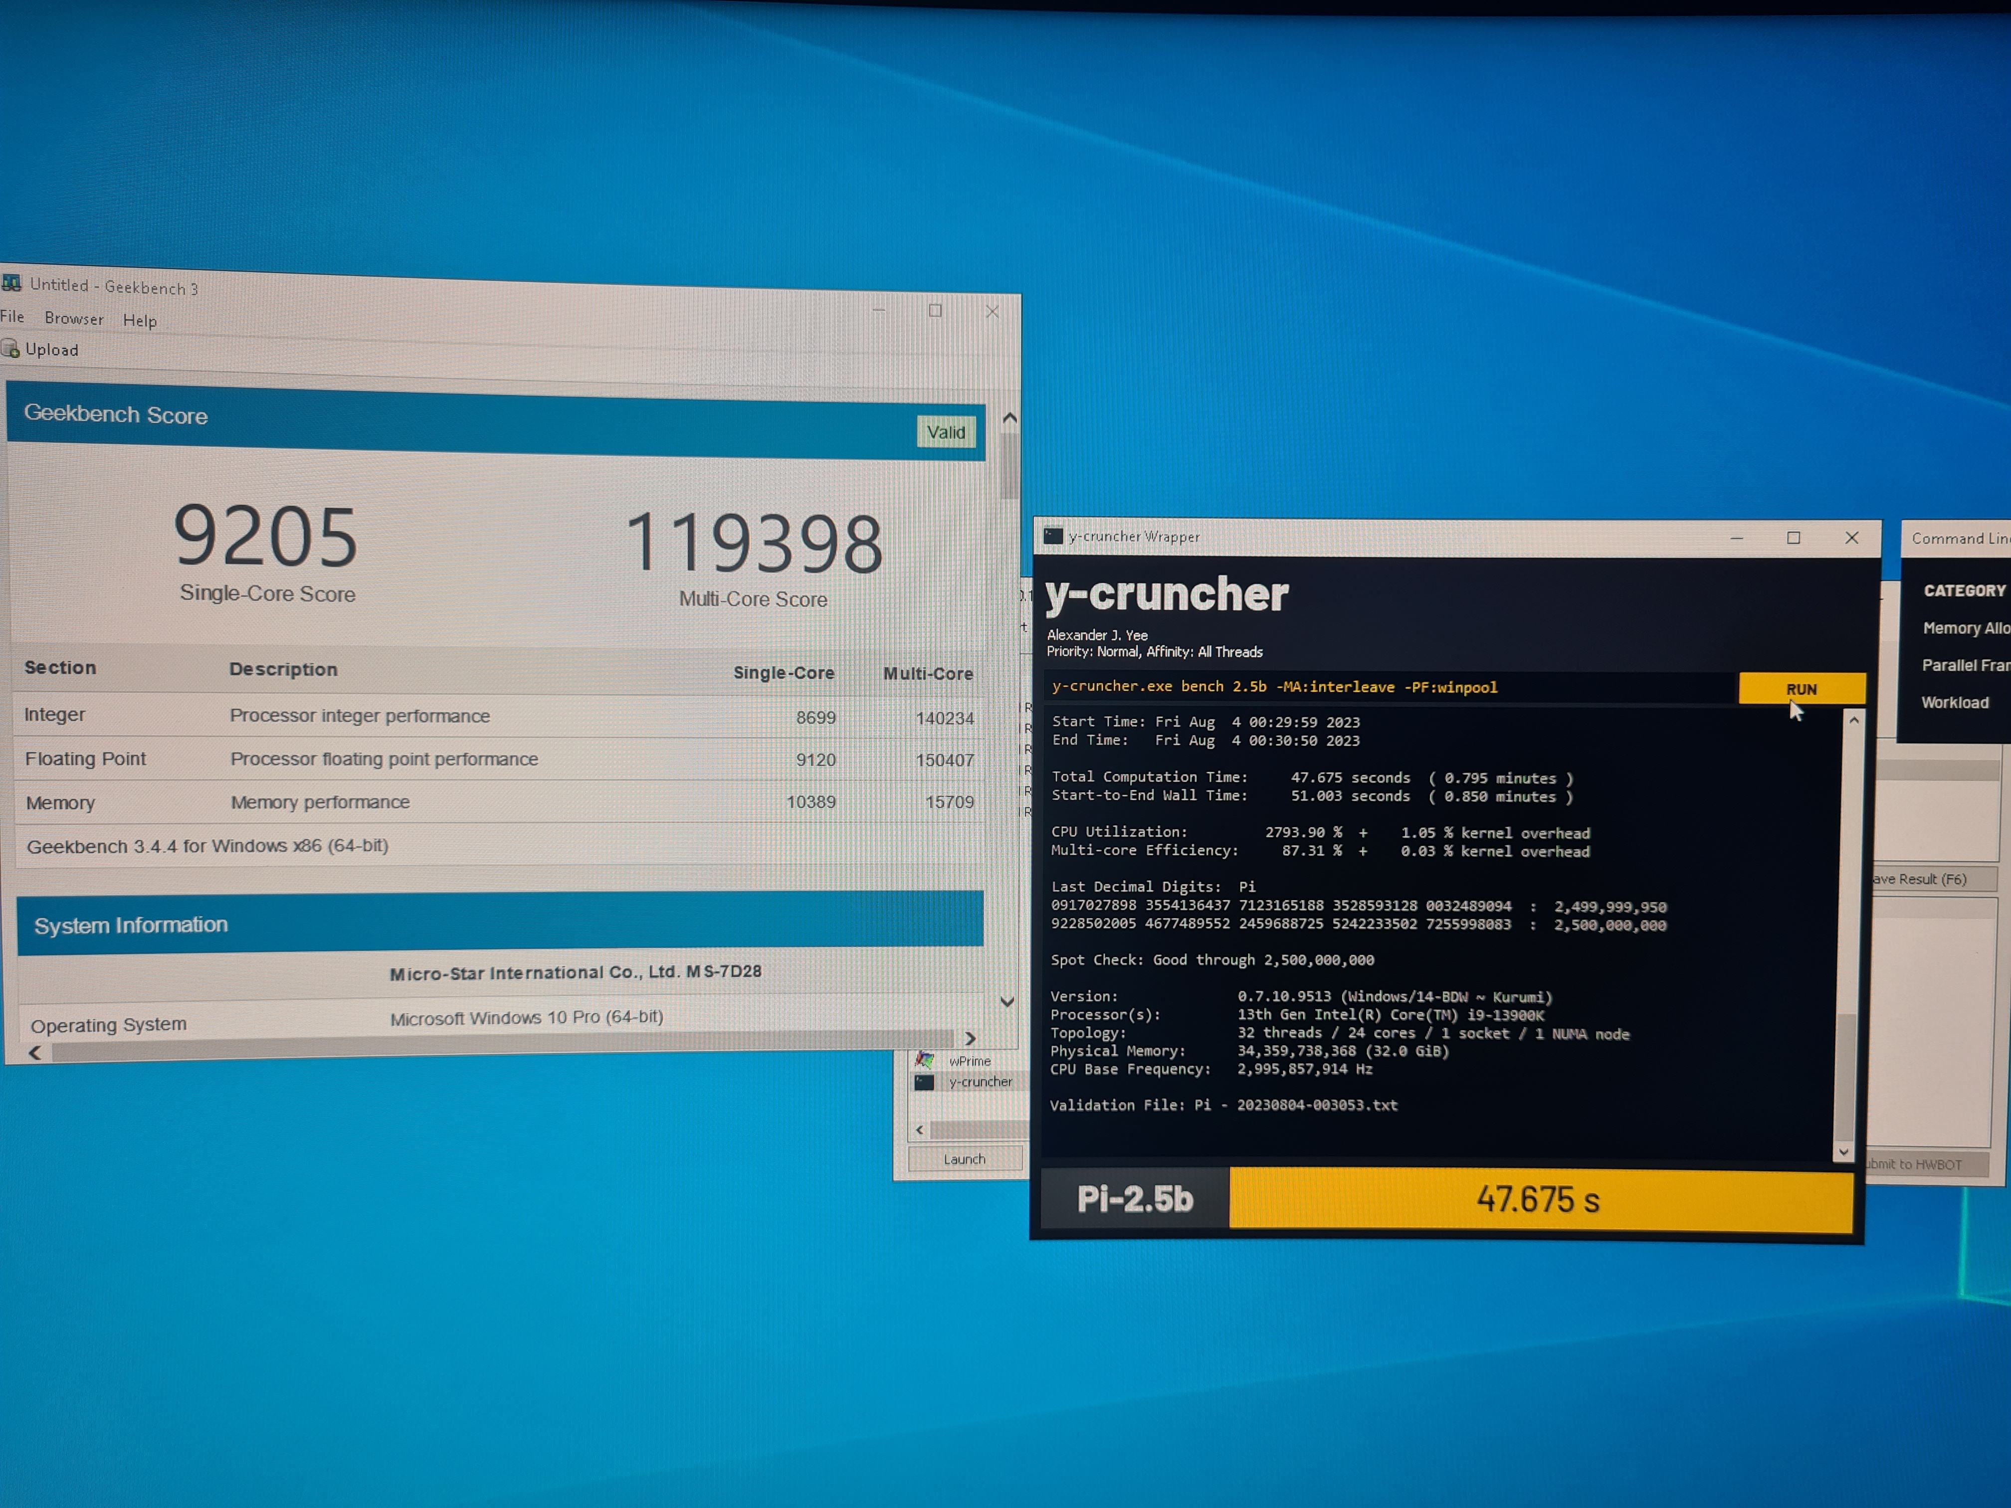Viewport: 2011px width, 1508px height.
Task: Click the Upload toolbar button in Geekbench
Action: tap(41, 349)
